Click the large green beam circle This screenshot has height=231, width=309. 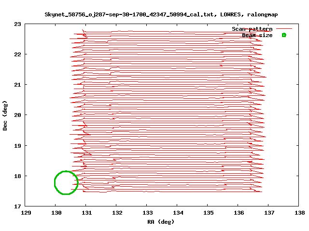(x=66, y=183)
